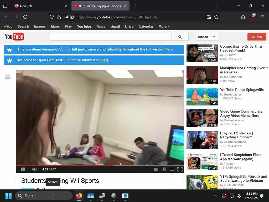Pause the video playback
Image resolution: width=269 pixels, height=202 pixels.
23,169
